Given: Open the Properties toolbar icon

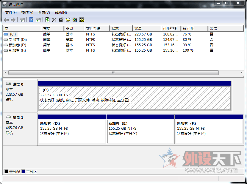Looking at the screenshot, I should [61, 20].
